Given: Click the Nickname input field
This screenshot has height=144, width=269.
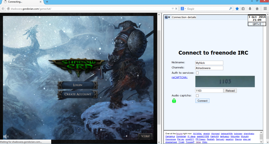Looking at the screenshot, I should click(x=209, y=63).
